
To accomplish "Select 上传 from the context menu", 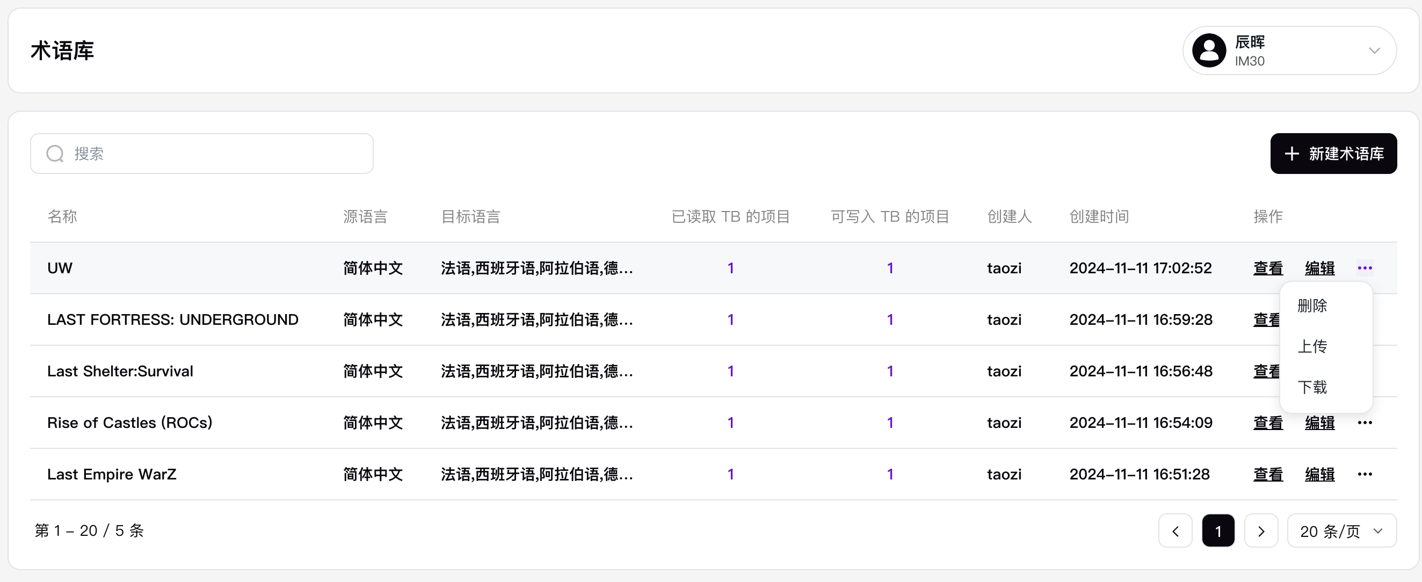I will 1312,346.
